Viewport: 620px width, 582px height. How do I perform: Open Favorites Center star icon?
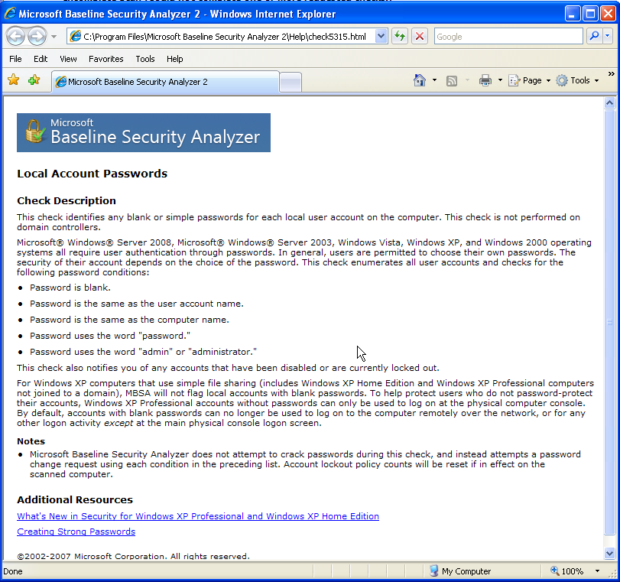click(x=14, y=80)
